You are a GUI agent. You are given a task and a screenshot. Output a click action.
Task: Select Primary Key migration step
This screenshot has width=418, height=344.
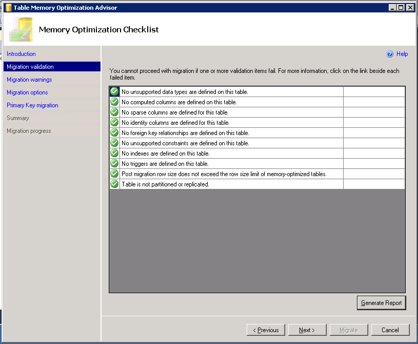[32, 105]
